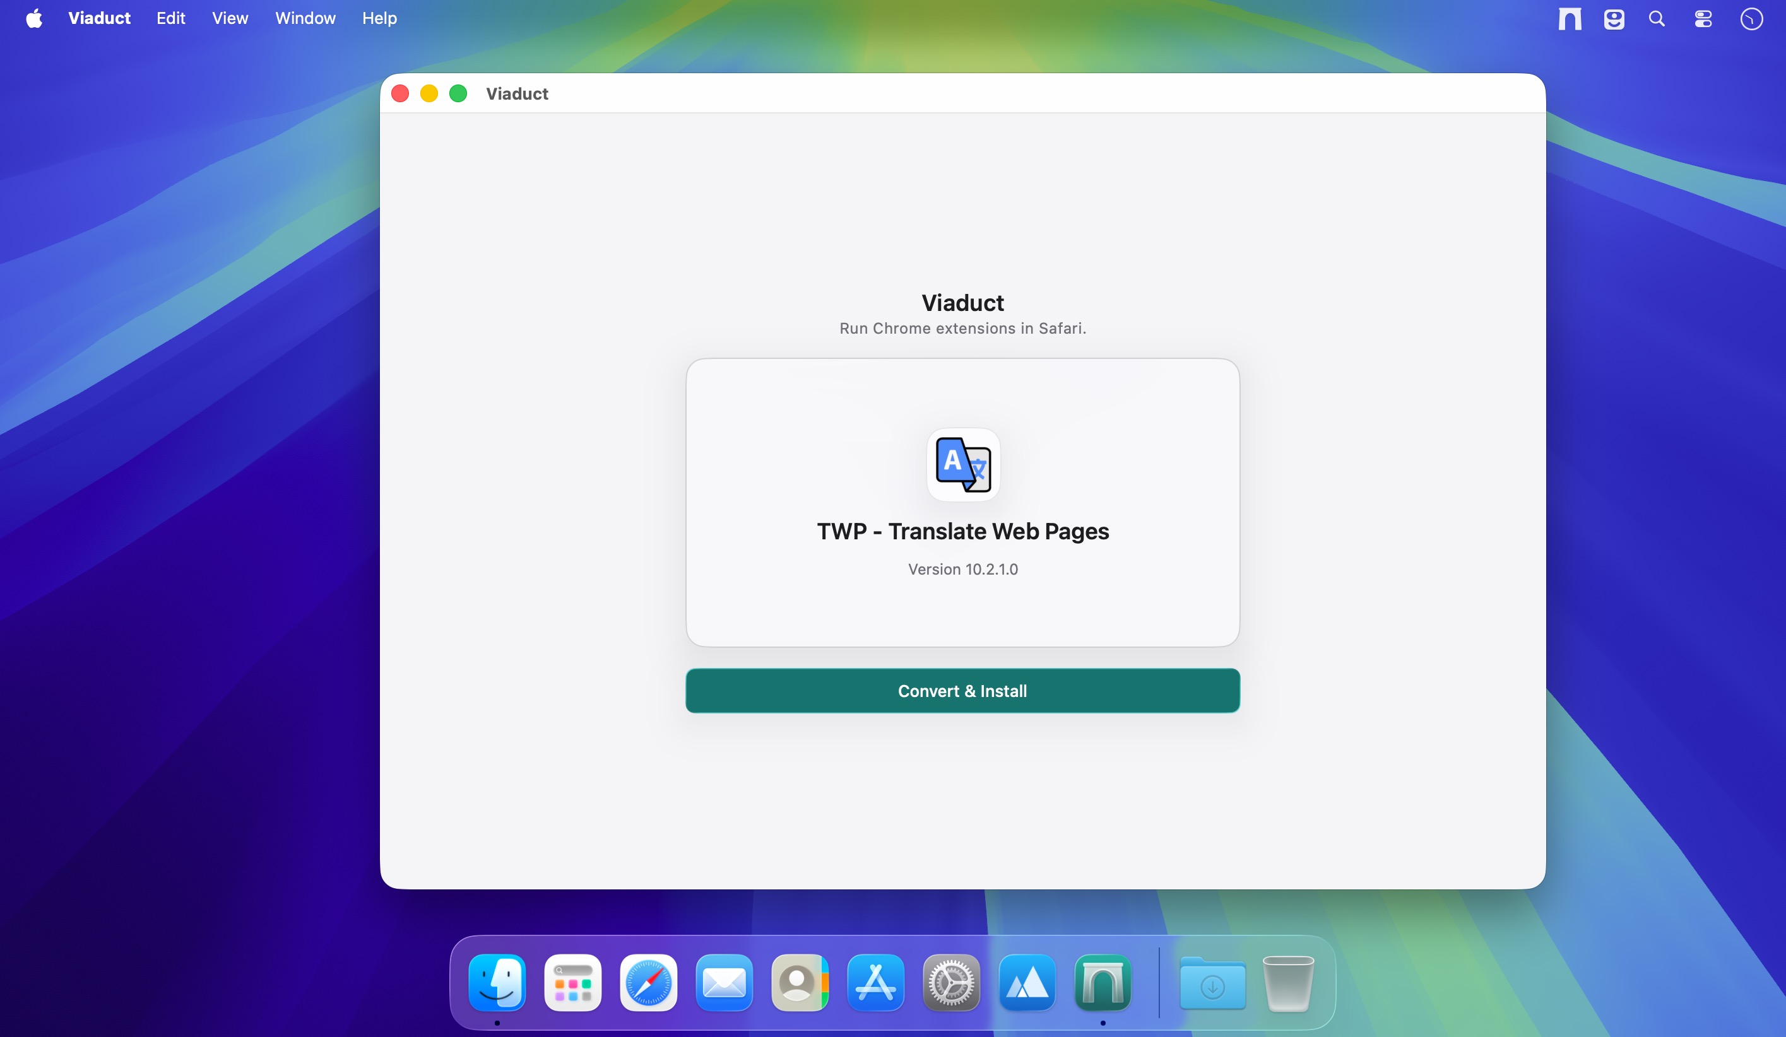
Task: Open System Settings from the Dock
Action: [x=952, y=983]
